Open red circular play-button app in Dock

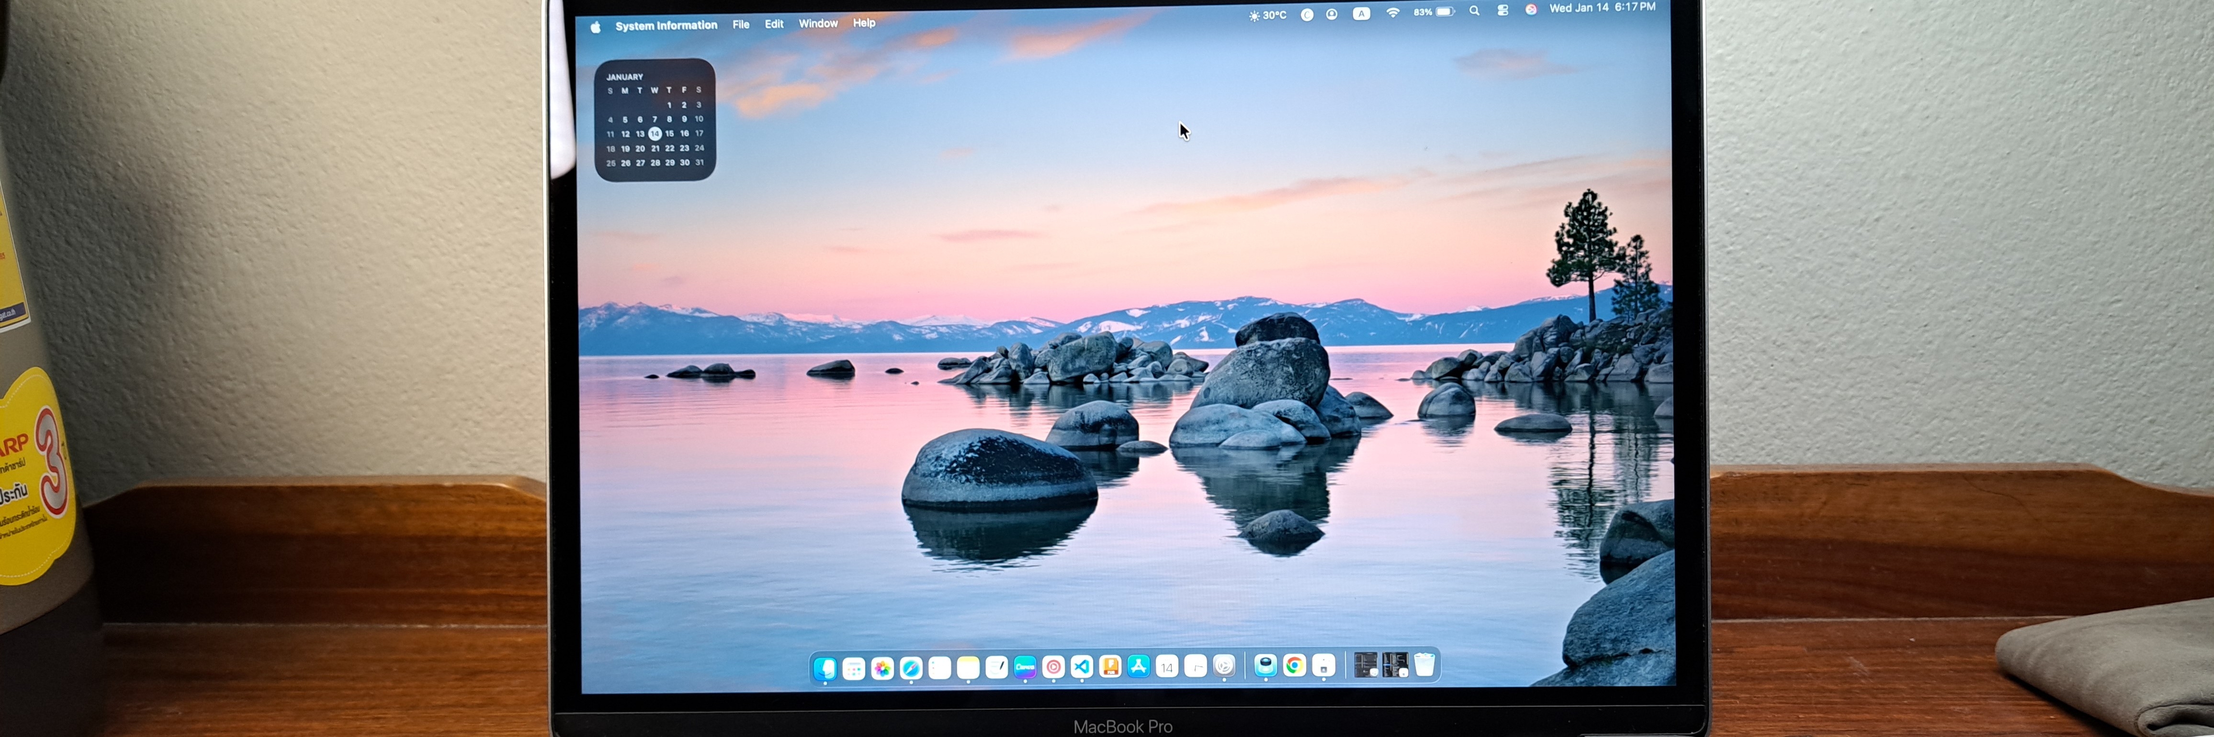(1054, 668)
